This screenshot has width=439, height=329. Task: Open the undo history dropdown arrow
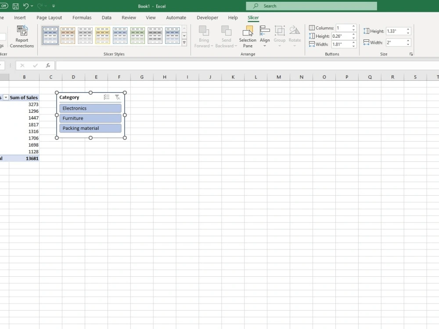(32, 6)
